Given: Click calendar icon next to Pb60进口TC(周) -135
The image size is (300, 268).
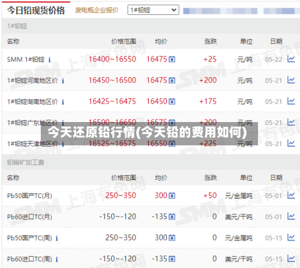Looking at the screenshot, I should coord(172,259).
